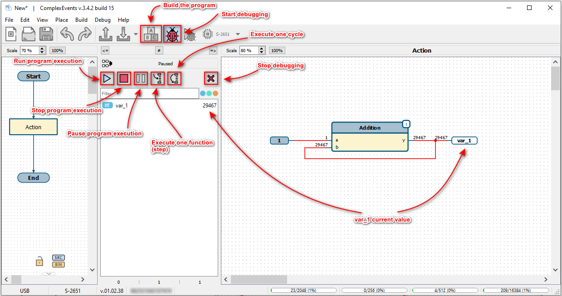Run program execution with the play button
The width and height of the screenshot is (562, 296).
pyautogui.click(x=107, y=78)
